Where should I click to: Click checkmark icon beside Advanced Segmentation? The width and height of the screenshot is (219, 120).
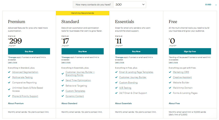(x=9, y=72)
